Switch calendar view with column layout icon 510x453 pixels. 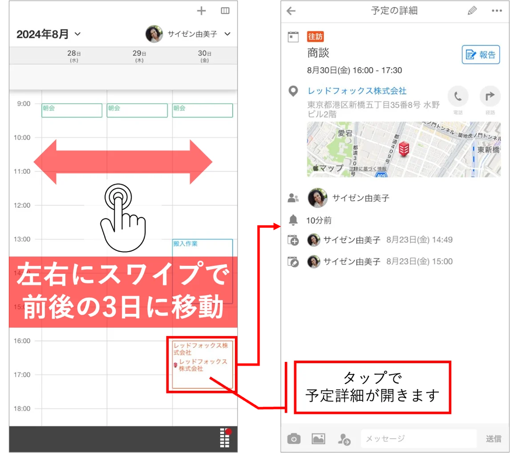(225, 11)
